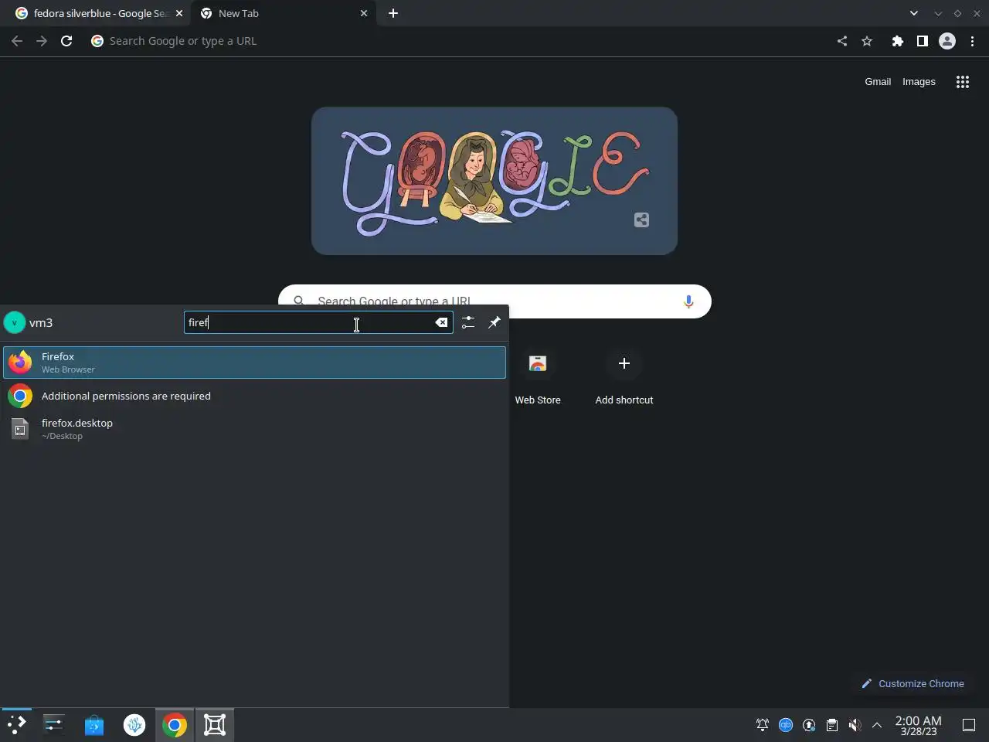Viewport: 989px width, 742px height.
Task: Open Google Images link
Action: coord(919,81)
